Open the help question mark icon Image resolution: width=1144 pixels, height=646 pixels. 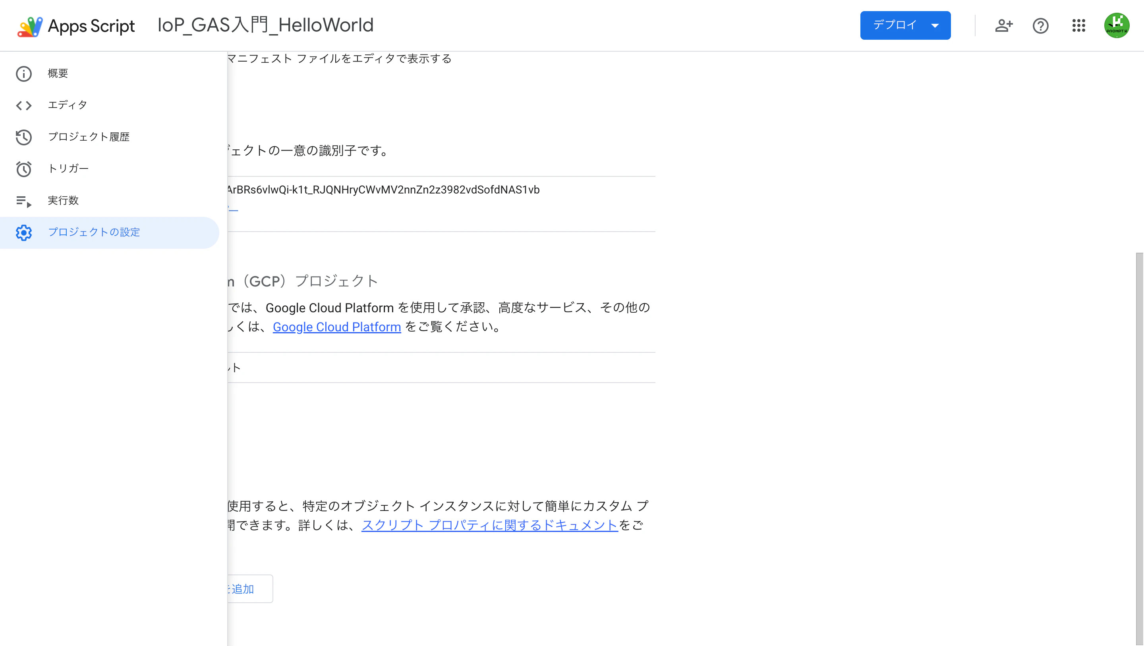1041,26
